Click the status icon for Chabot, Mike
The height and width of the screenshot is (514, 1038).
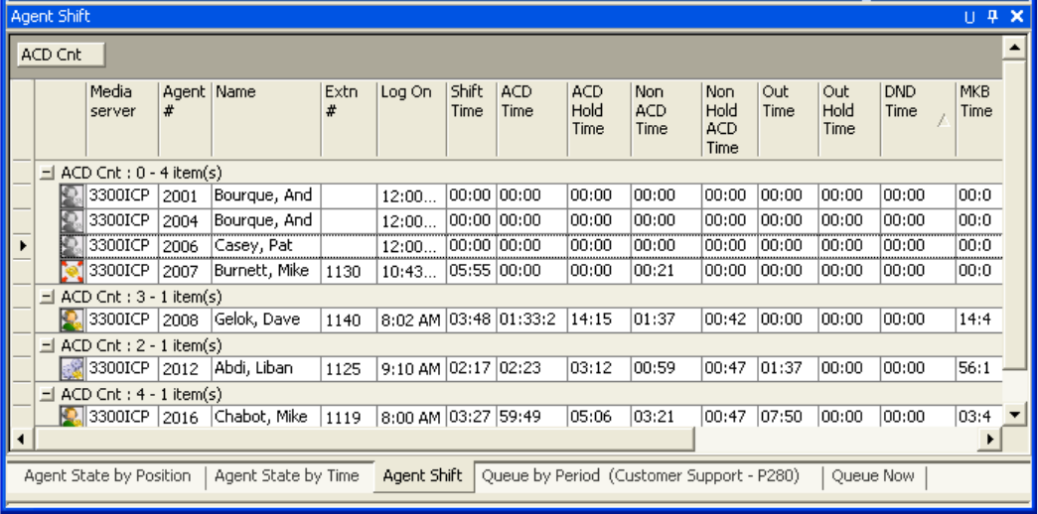coord(72,416)
